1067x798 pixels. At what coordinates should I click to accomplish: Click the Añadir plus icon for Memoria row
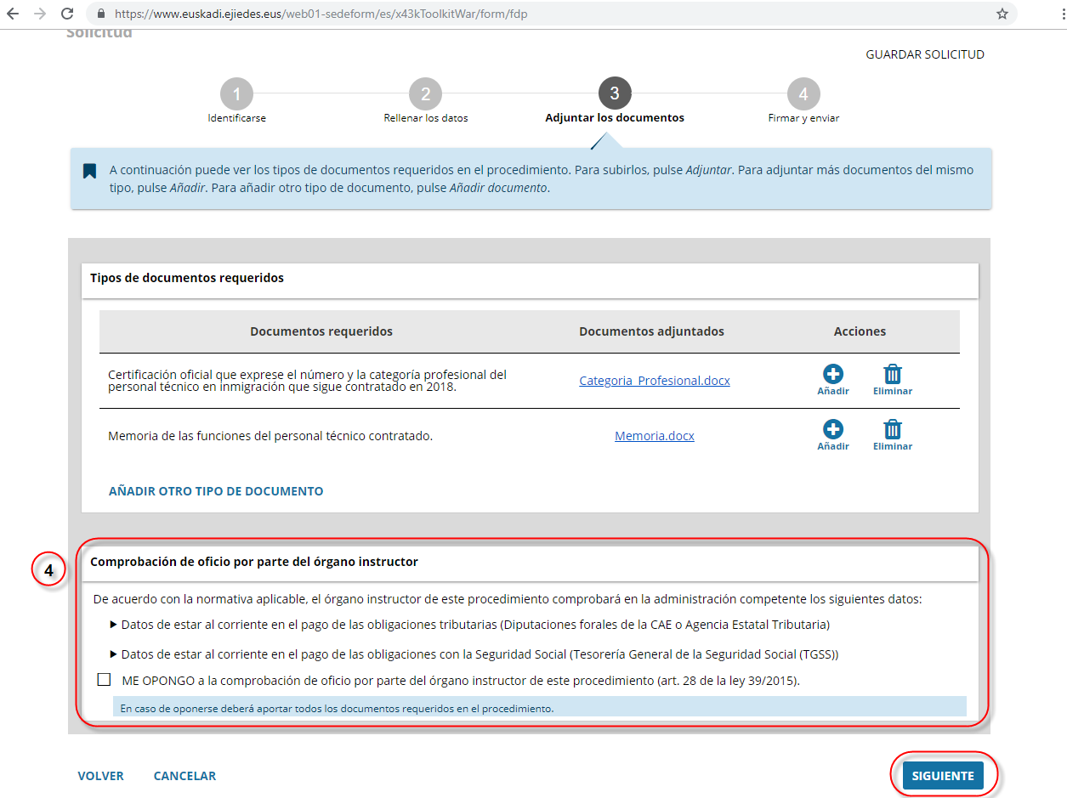(832, 429)
